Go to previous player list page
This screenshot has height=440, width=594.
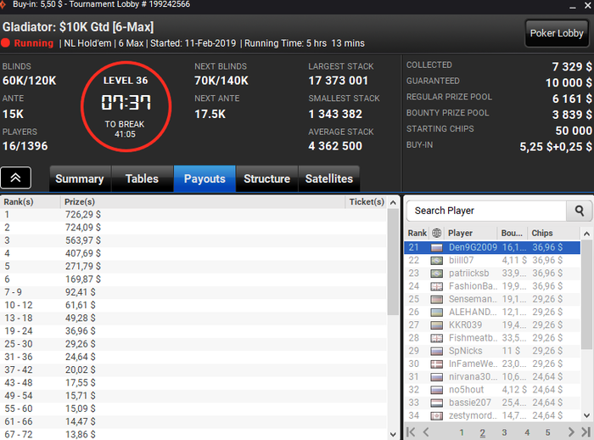point(426,432)
